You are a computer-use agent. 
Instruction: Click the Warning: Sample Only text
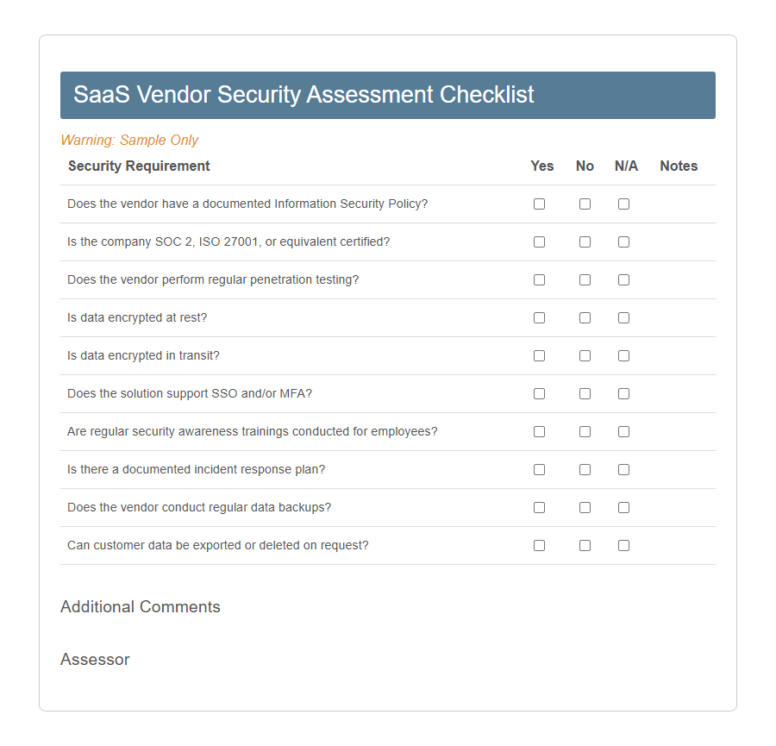tap(129, 140)
